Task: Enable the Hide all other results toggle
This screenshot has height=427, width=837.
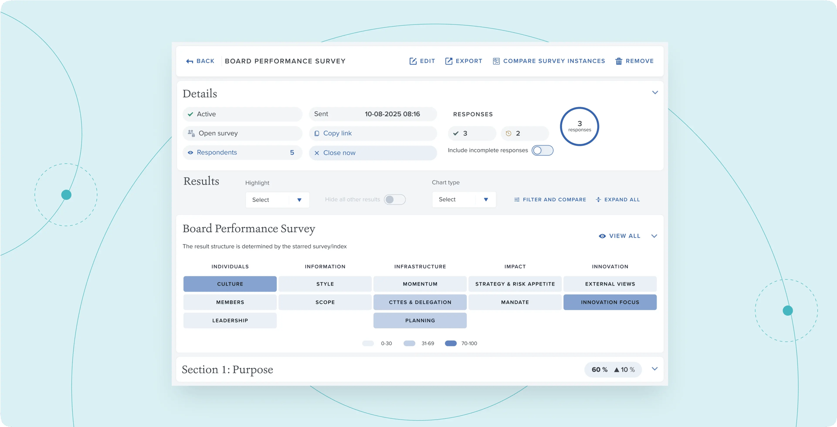Action: click(x=395, y=199)
